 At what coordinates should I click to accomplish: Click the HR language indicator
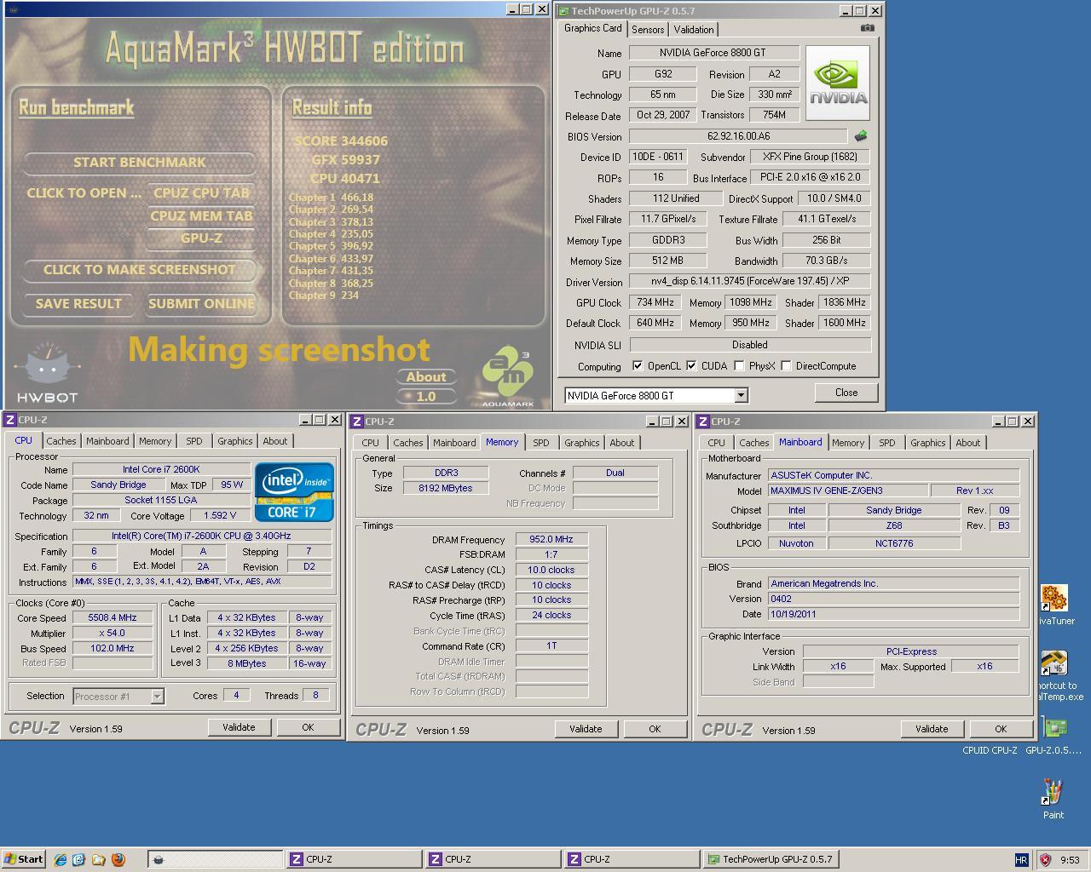[1021, 860]
